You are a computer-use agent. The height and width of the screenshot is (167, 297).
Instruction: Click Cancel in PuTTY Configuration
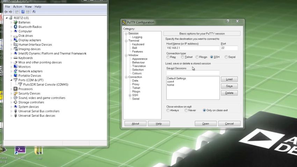(x=229, y=123)
